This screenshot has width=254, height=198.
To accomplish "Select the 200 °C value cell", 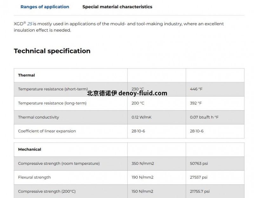I will pyautogui.click(x=138, y=103).
